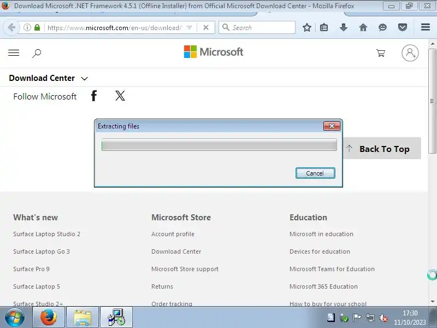The image size is (437, 328).
Task: Cancel the Extracting files dialog
Action: (315, 173)
